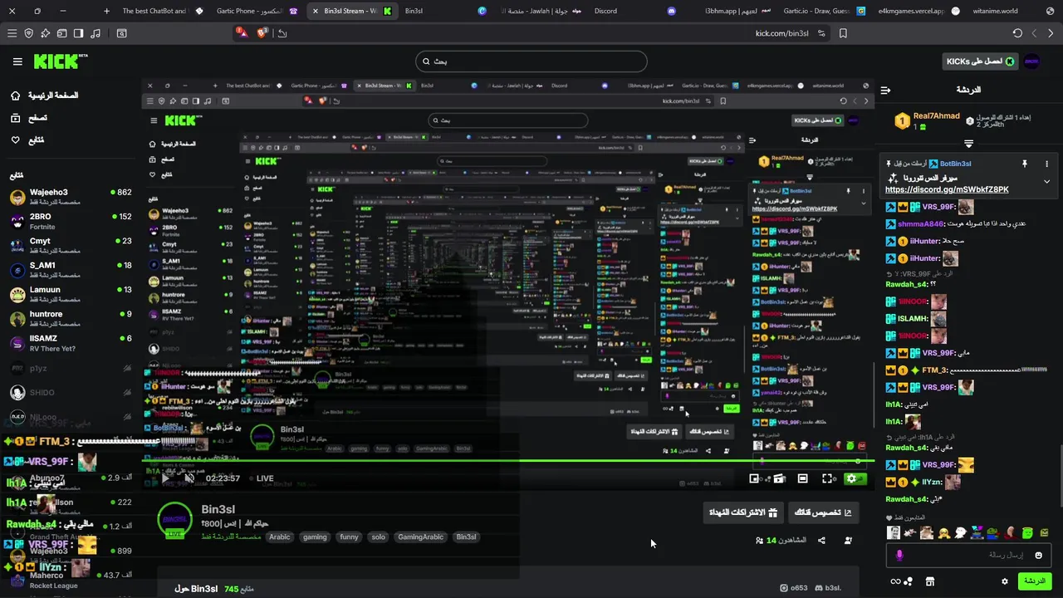
Task: Toggle the mini player mode
Action: pyautogui.click(x=754, y=478)
